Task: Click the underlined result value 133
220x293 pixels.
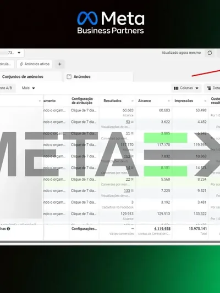Action: coord(127,191)
